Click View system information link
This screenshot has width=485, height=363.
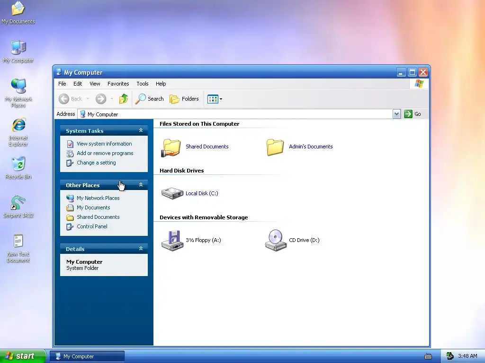[x=104, y=144]
